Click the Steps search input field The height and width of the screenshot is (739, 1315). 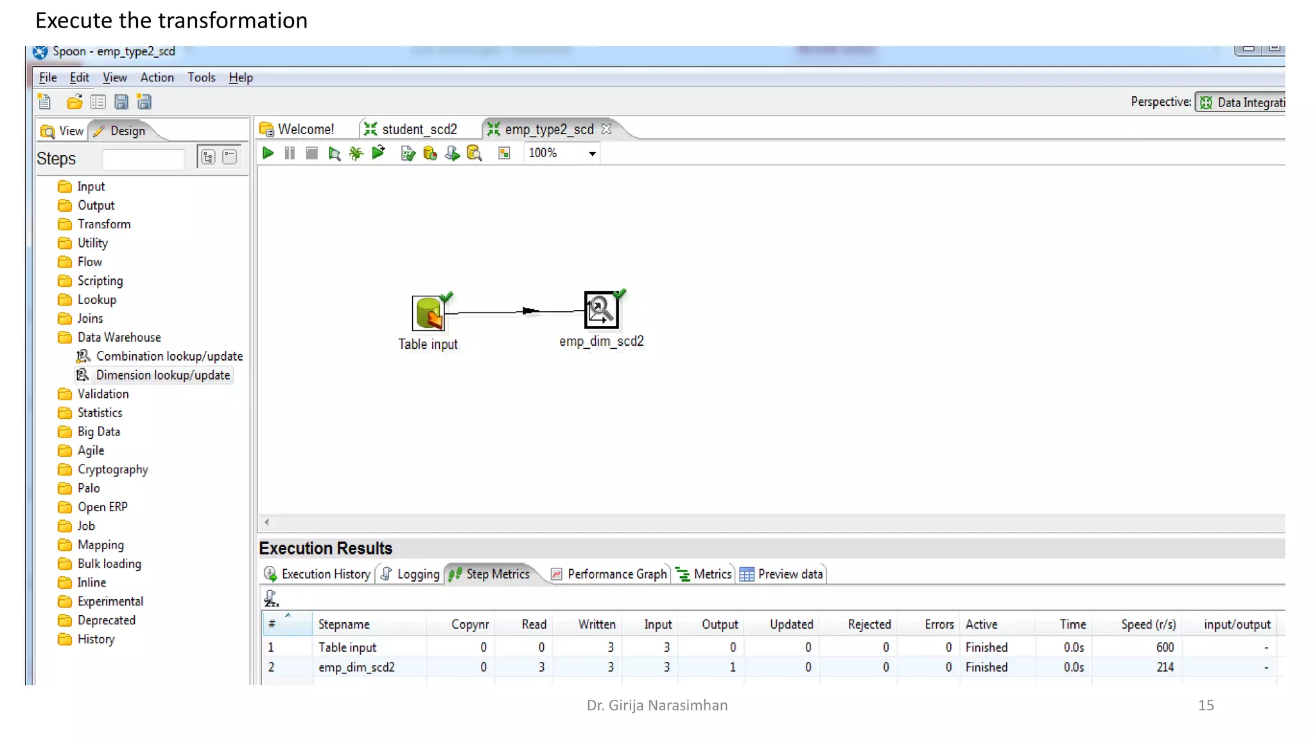pyautogui.click(x=144, y=158)
